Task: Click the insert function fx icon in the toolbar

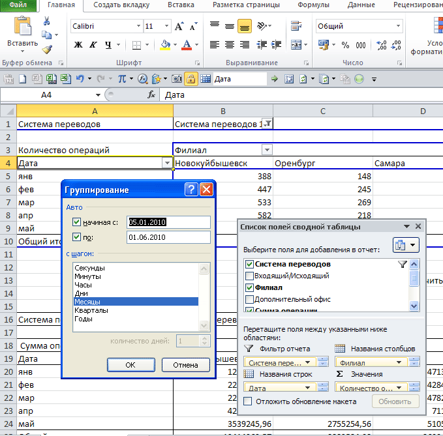Action: click(142, 79)
